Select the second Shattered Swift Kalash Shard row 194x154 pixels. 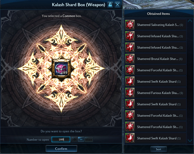(156, 104)
